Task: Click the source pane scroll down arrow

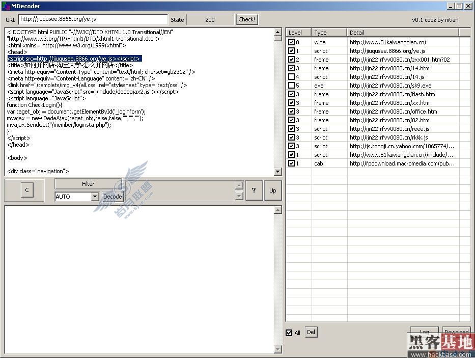Action: point(278,171)
